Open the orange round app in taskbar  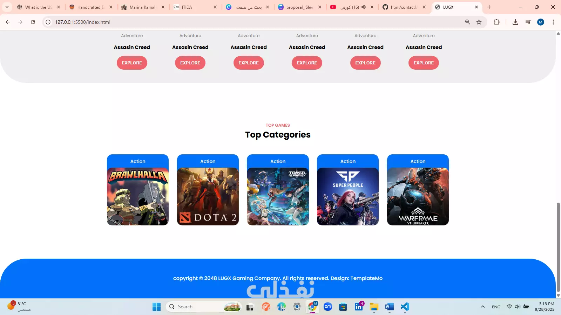coord(266,307)
